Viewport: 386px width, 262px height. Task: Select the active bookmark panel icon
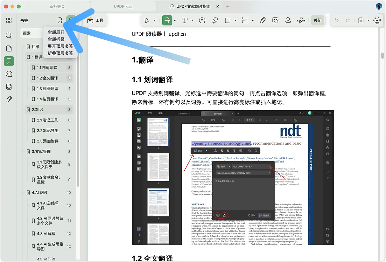click(x=9, y=61)
